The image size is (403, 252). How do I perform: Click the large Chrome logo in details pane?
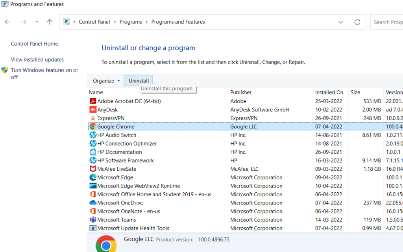[x=106, y=244]
